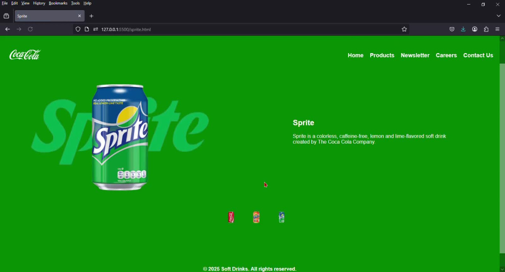
Task: Open the Tools menu
Action: (x=75, y=3)
